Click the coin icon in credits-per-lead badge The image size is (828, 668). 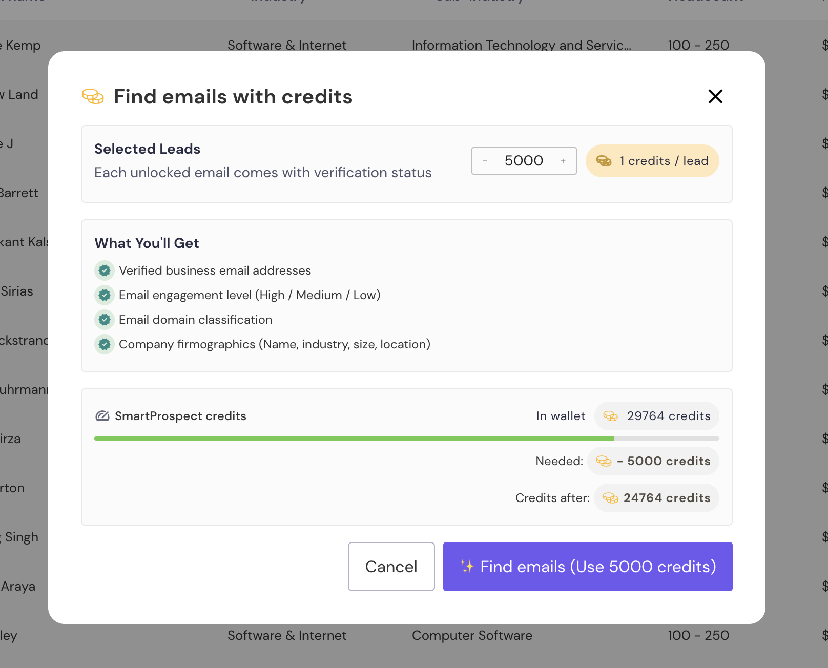coord(604,161)
